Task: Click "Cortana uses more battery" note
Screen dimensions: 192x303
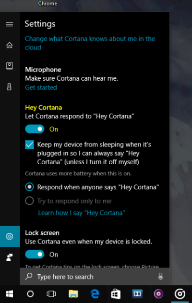Action: point(78,173)
